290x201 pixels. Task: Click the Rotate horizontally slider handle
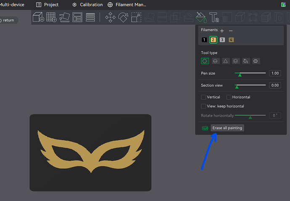[x=250, y=117]
